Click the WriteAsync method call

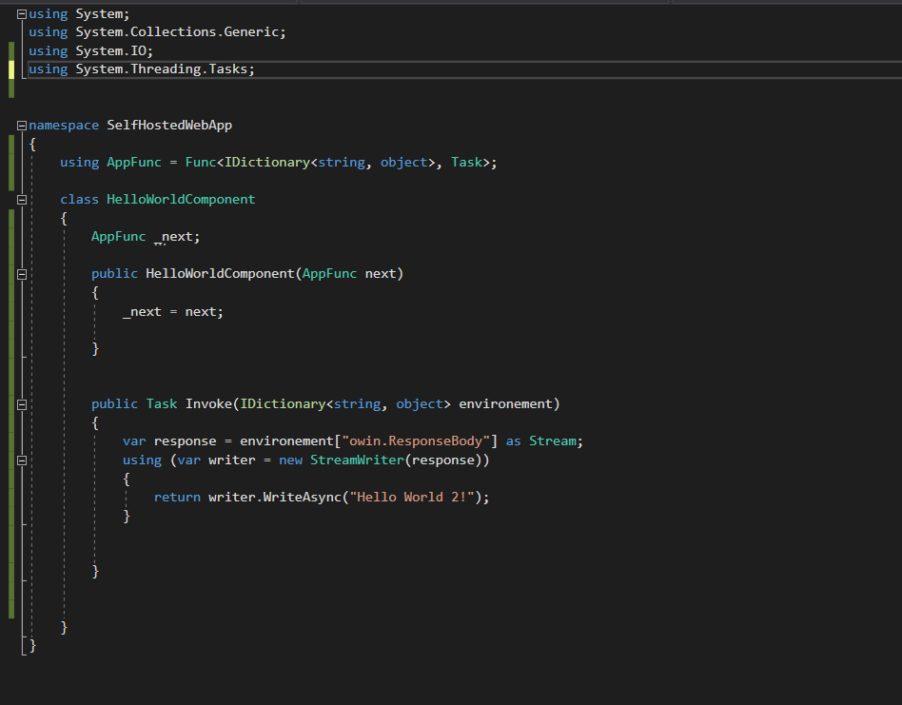[301, 498]
